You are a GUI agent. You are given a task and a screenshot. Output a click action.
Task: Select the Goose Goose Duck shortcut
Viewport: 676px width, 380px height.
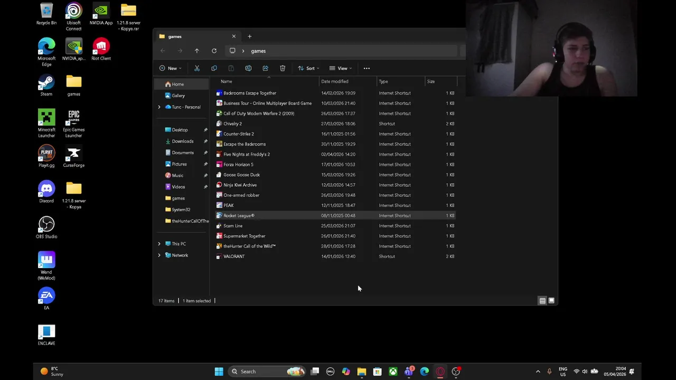coord(335,175)
